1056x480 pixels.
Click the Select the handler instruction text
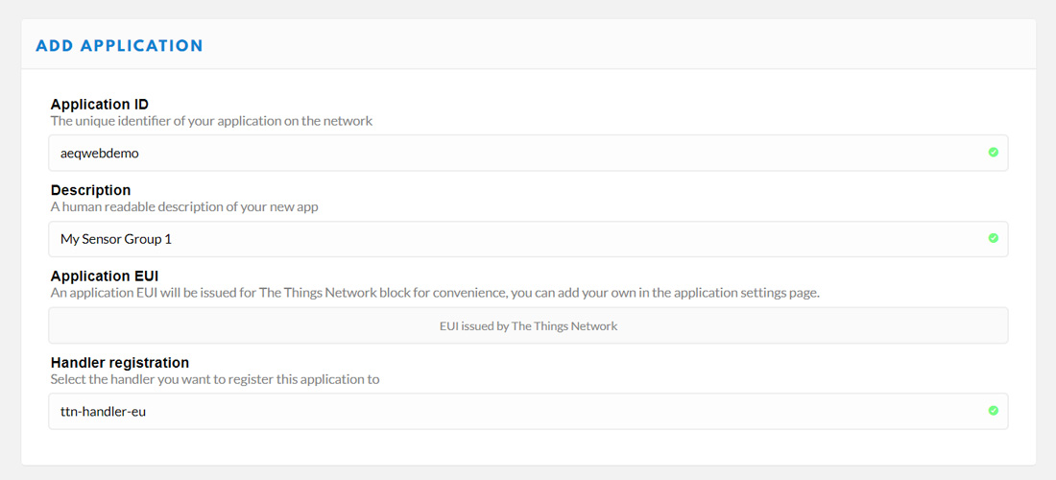(215, 380)
